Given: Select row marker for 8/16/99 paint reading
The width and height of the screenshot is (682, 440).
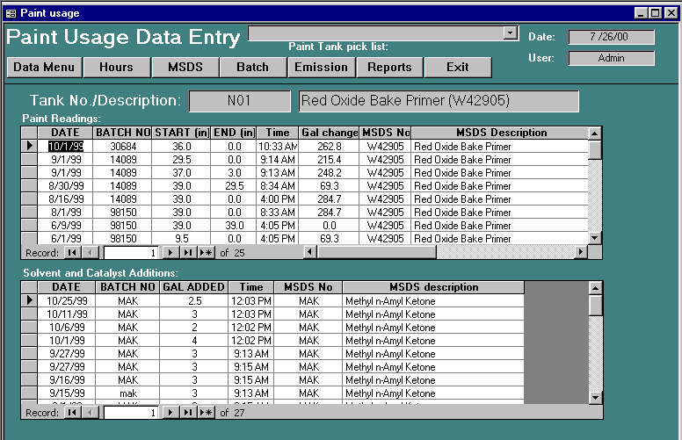Looking at the screenshot, I should coord(29,199).
